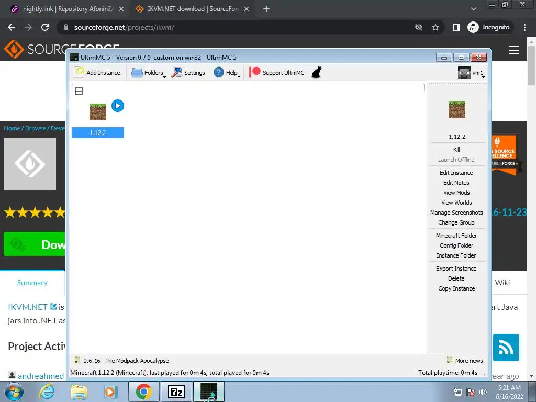Open the Help menu dropdown
Screen dimensions: 536x402
pyautogui.click(x=227, y=72)
